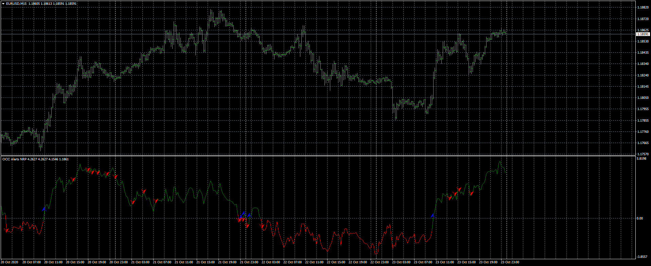
Task: Select the current price label 1.18591
Action: [x=643, y=34]
